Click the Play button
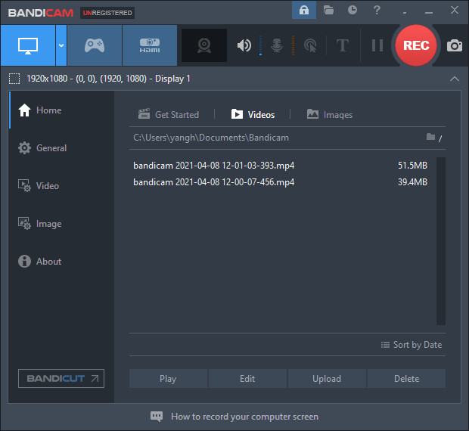This screenshot has height=431, width=469. (168, 379)
